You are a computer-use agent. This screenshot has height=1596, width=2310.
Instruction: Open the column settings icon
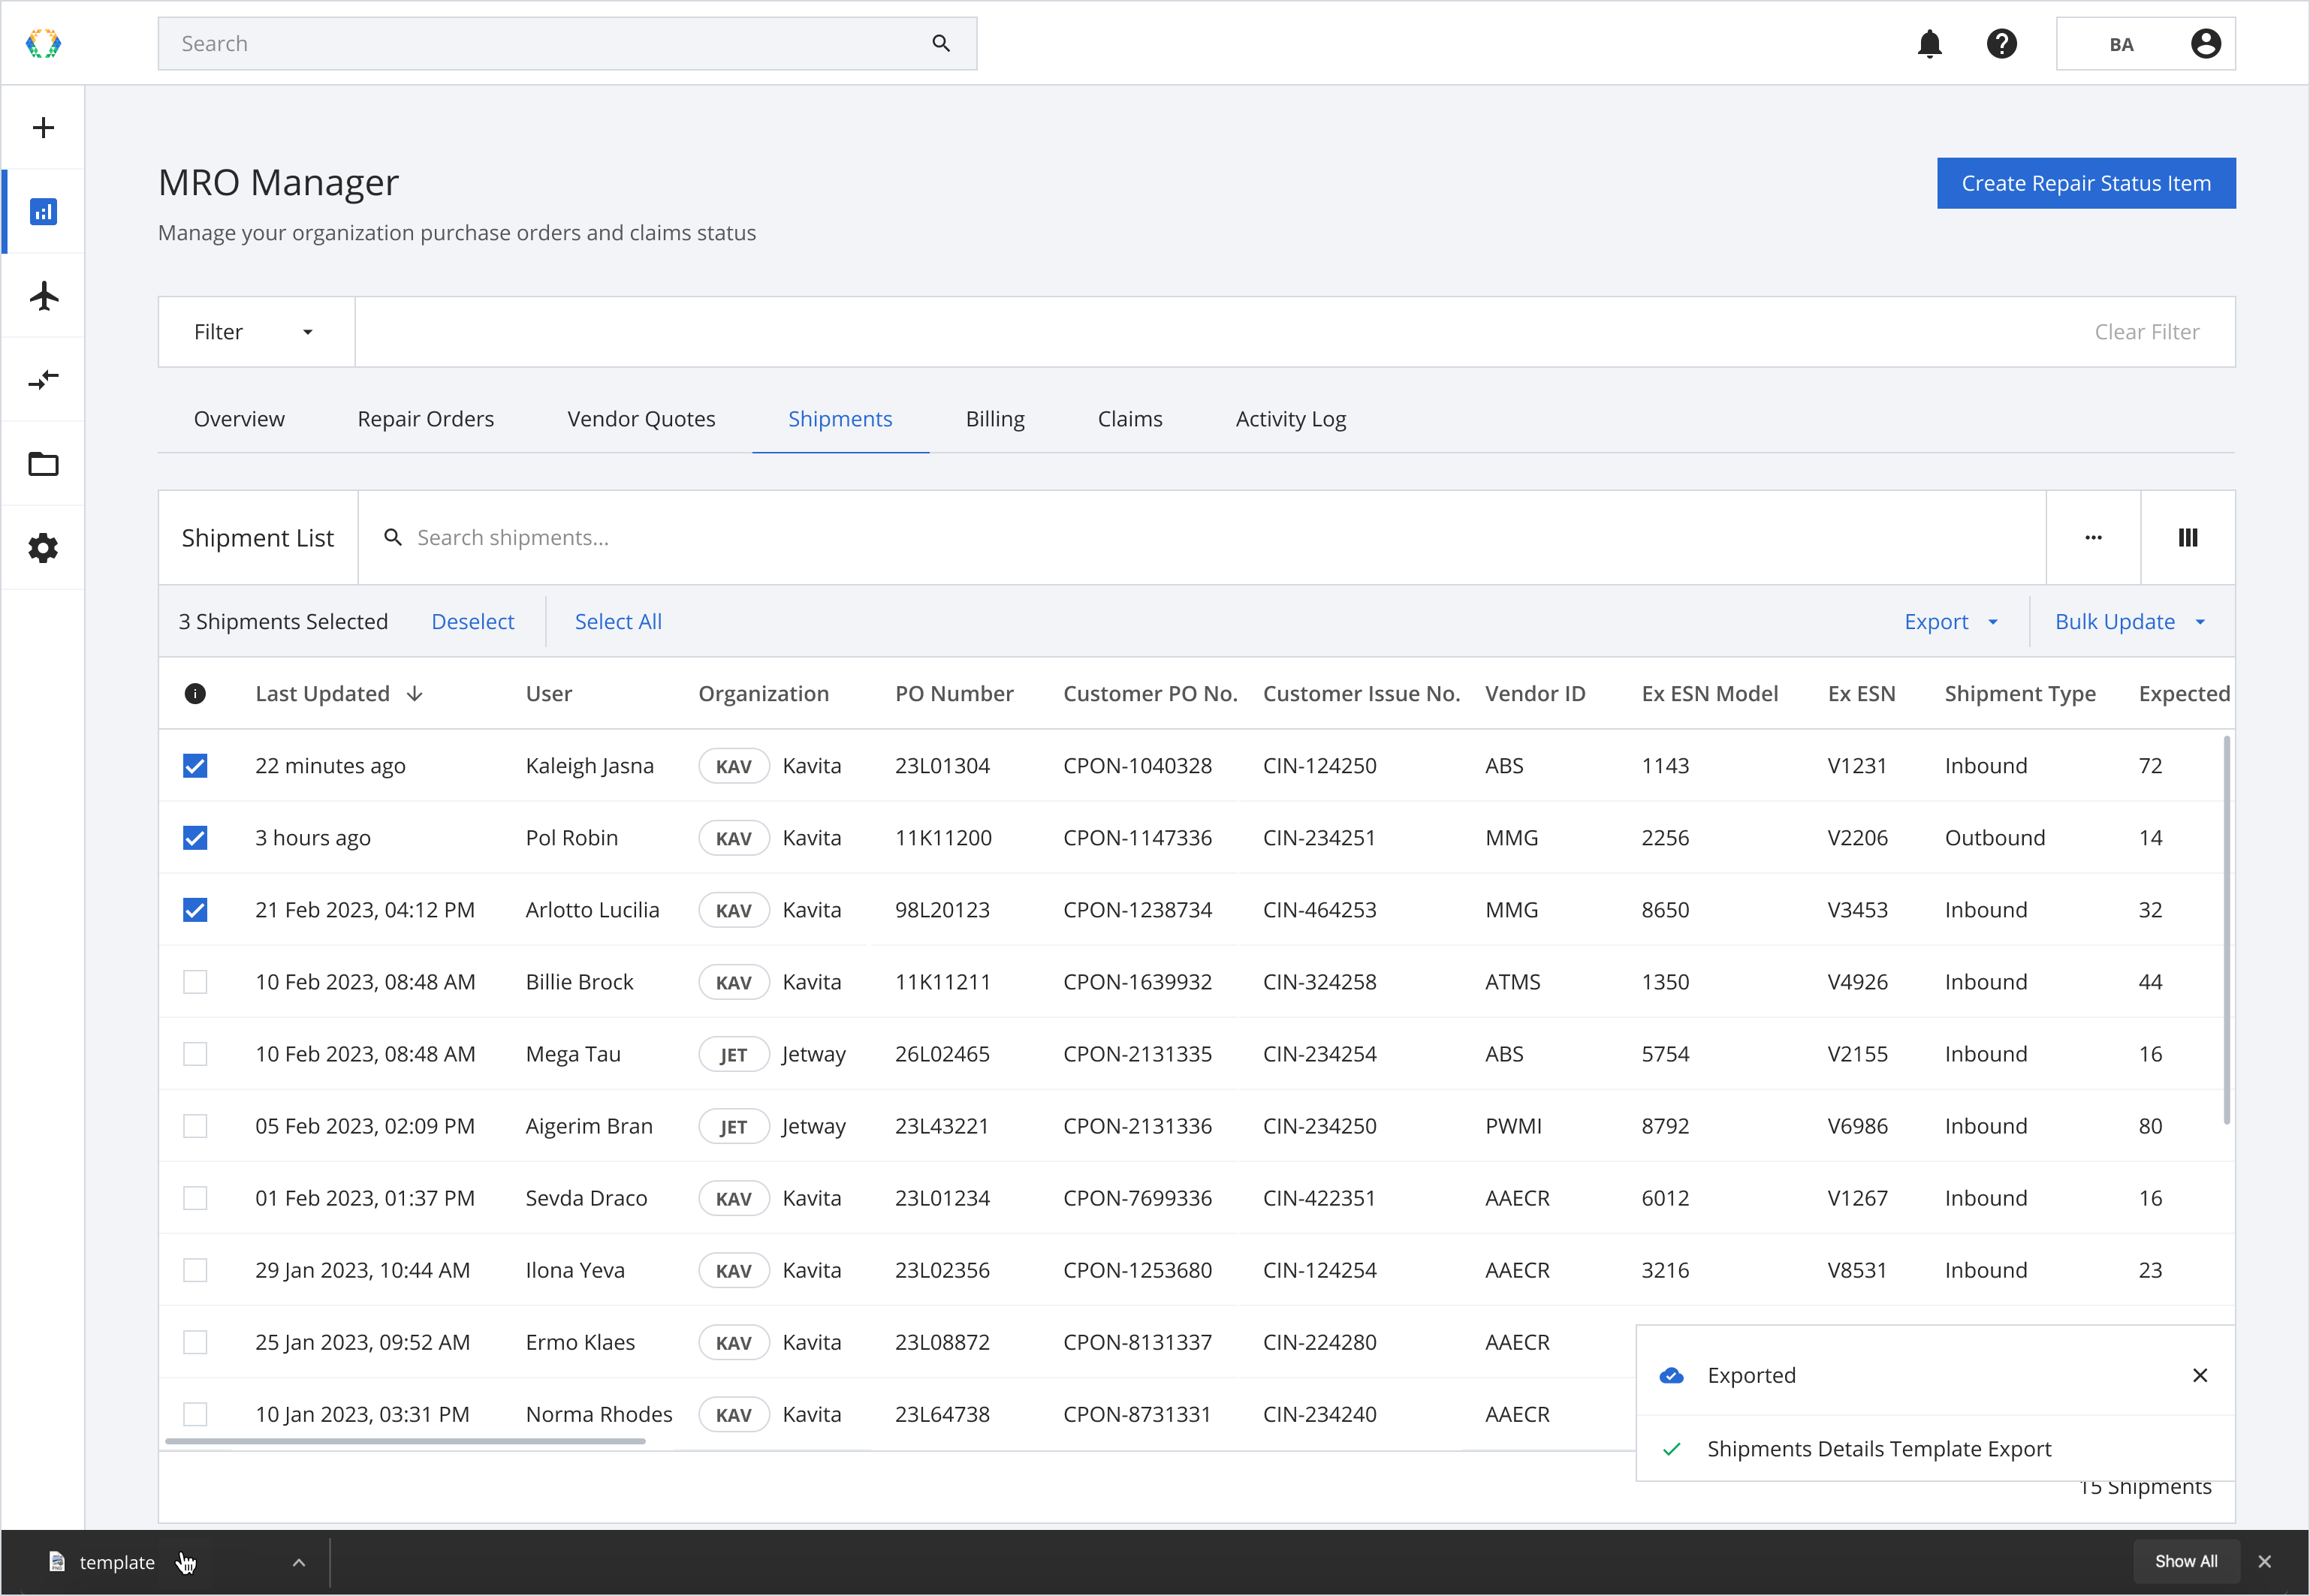pos(2188,538)
